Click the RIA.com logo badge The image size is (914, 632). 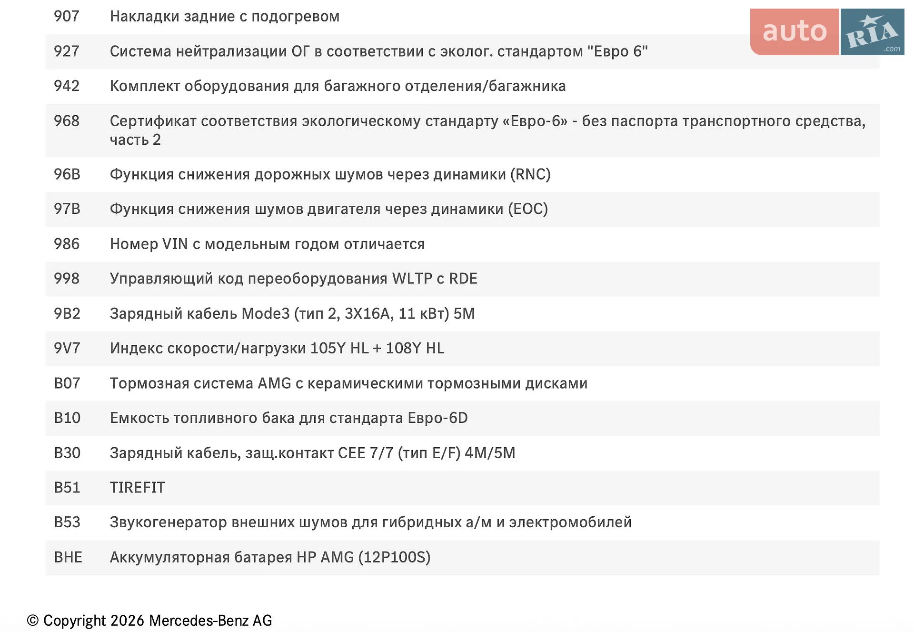[x=872, y=32]
